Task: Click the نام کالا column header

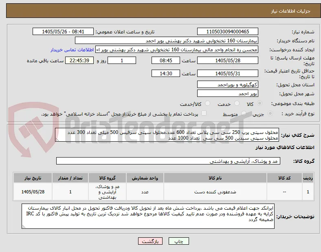Action: pos(215,178)
